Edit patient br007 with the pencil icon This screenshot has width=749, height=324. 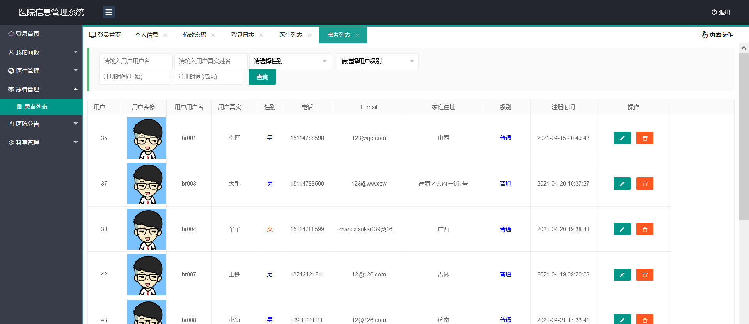tap(622, 274)
